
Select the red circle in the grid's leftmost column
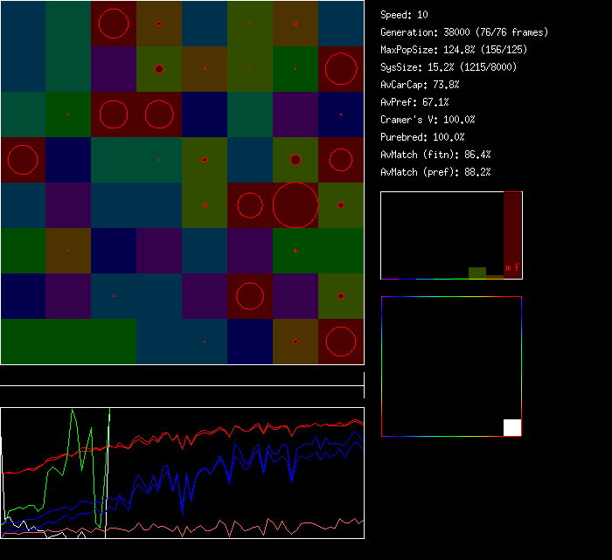click(23, 160)
